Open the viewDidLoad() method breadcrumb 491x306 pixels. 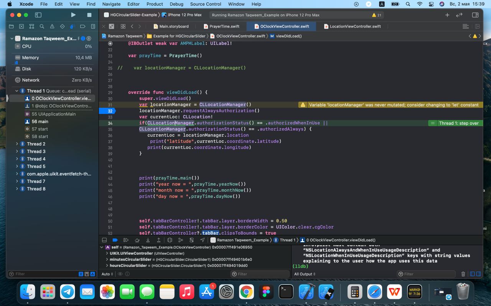coord(286,36)
